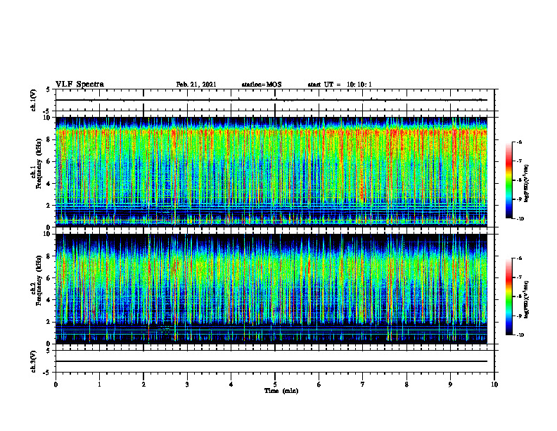Image resolution: width=557 pixels, height=431 pixels.
Task: Click the "5" tick on ch.1(V) axis
Action: coord(49,89)
